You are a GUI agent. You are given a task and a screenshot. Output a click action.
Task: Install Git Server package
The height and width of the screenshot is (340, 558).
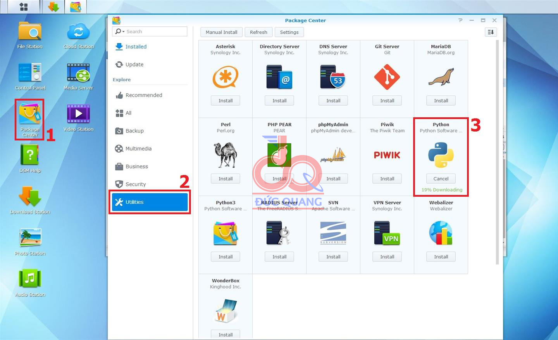[x=387, y=101]
